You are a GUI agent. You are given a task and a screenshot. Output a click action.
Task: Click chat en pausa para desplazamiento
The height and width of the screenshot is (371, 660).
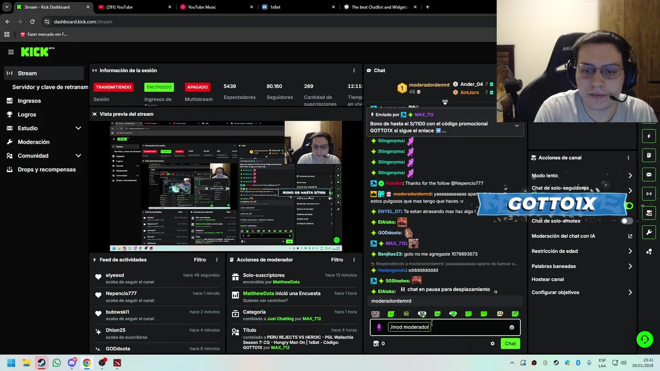coord(445,290)
